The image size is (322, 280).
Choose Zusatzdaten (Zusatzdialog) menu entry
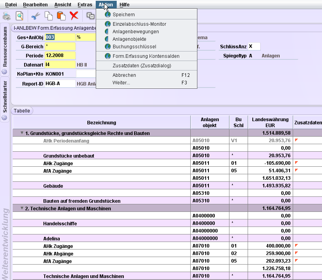click(146, 66)
